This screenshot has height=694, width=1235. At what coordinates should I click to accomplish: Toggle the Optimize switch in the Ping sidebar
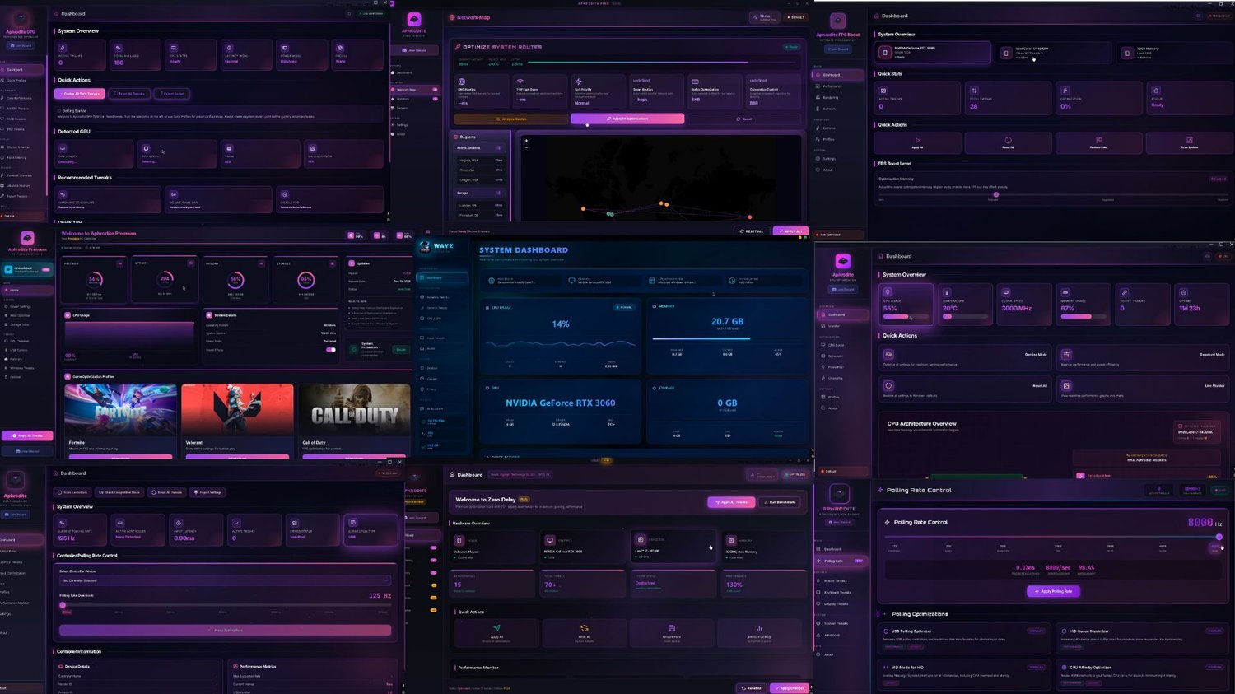pyautogui.click(x=435, y=99)
